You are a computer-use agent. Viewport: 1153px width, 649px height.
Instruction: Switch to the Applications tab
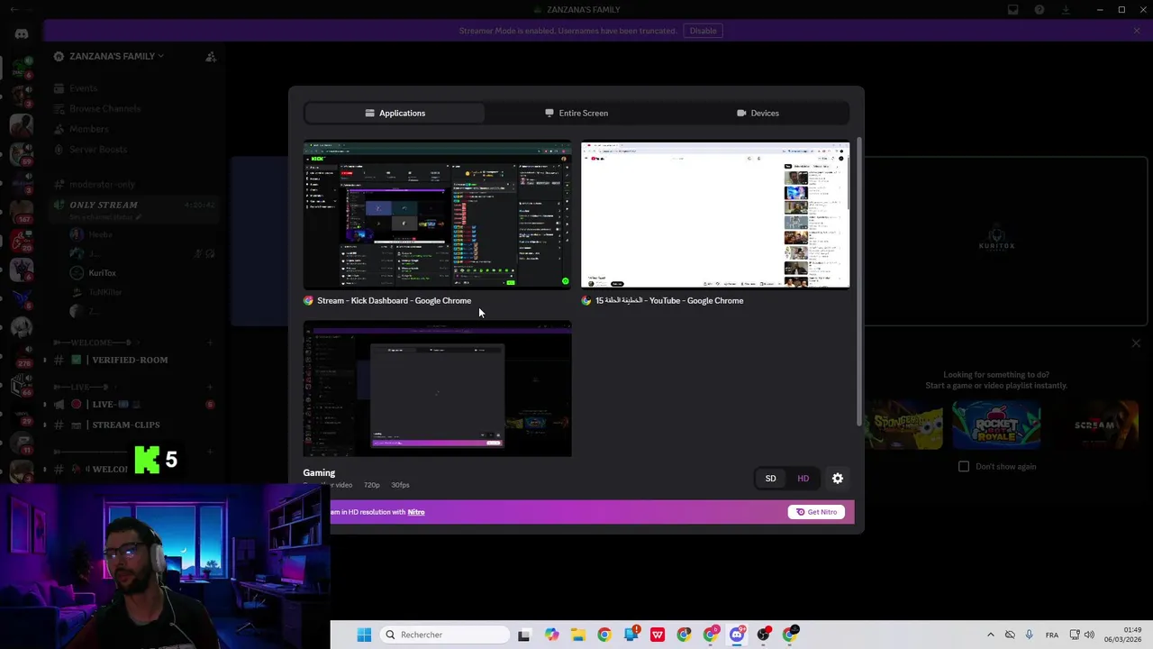click(x=395, y=113)
